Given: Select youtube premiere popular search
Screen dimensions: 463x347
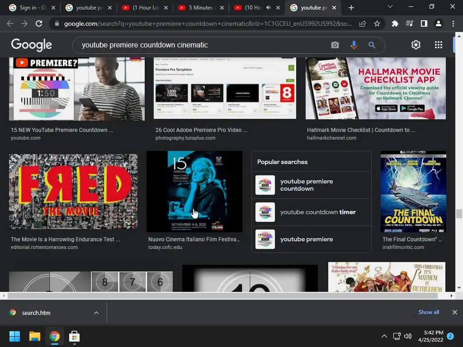Looking at the screenshot, I should [x=311, y=239].
